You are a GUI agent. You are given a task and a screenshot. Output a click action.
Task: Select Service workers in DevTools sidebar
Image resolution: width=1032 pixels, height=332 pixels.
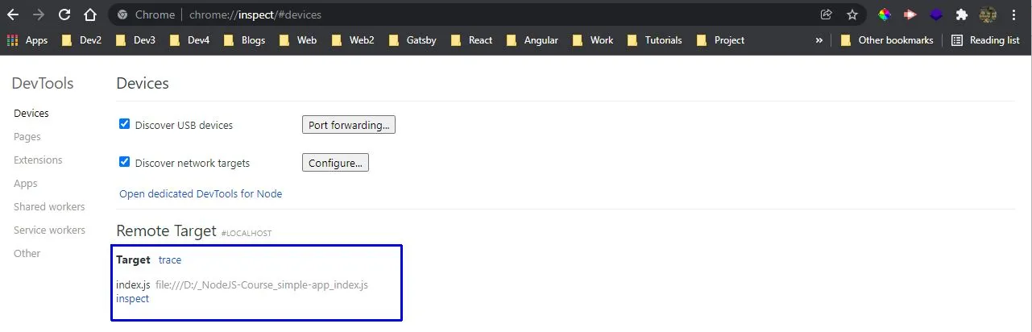click(x=49, y=230)
